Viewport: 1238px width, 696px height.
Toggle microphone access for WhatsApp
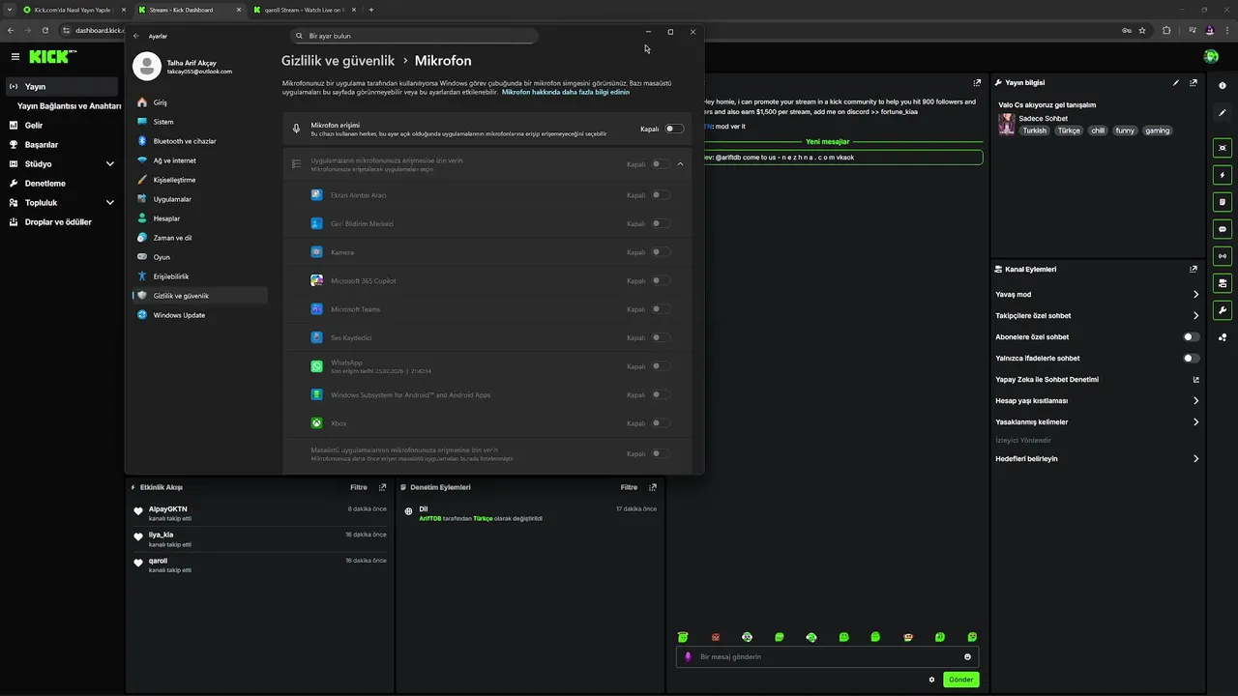click(661, 366)
